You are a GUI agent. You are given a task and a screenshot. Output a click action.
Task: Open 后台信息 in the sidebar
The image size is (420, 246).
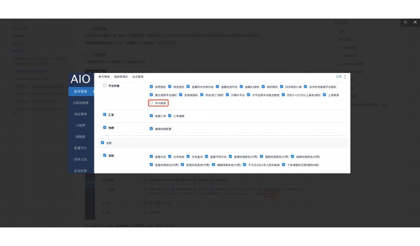(x=81, y=171)
